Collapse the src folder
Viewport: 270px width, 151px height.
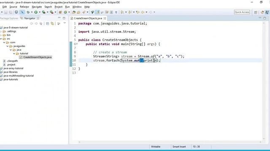coord(1,39)
